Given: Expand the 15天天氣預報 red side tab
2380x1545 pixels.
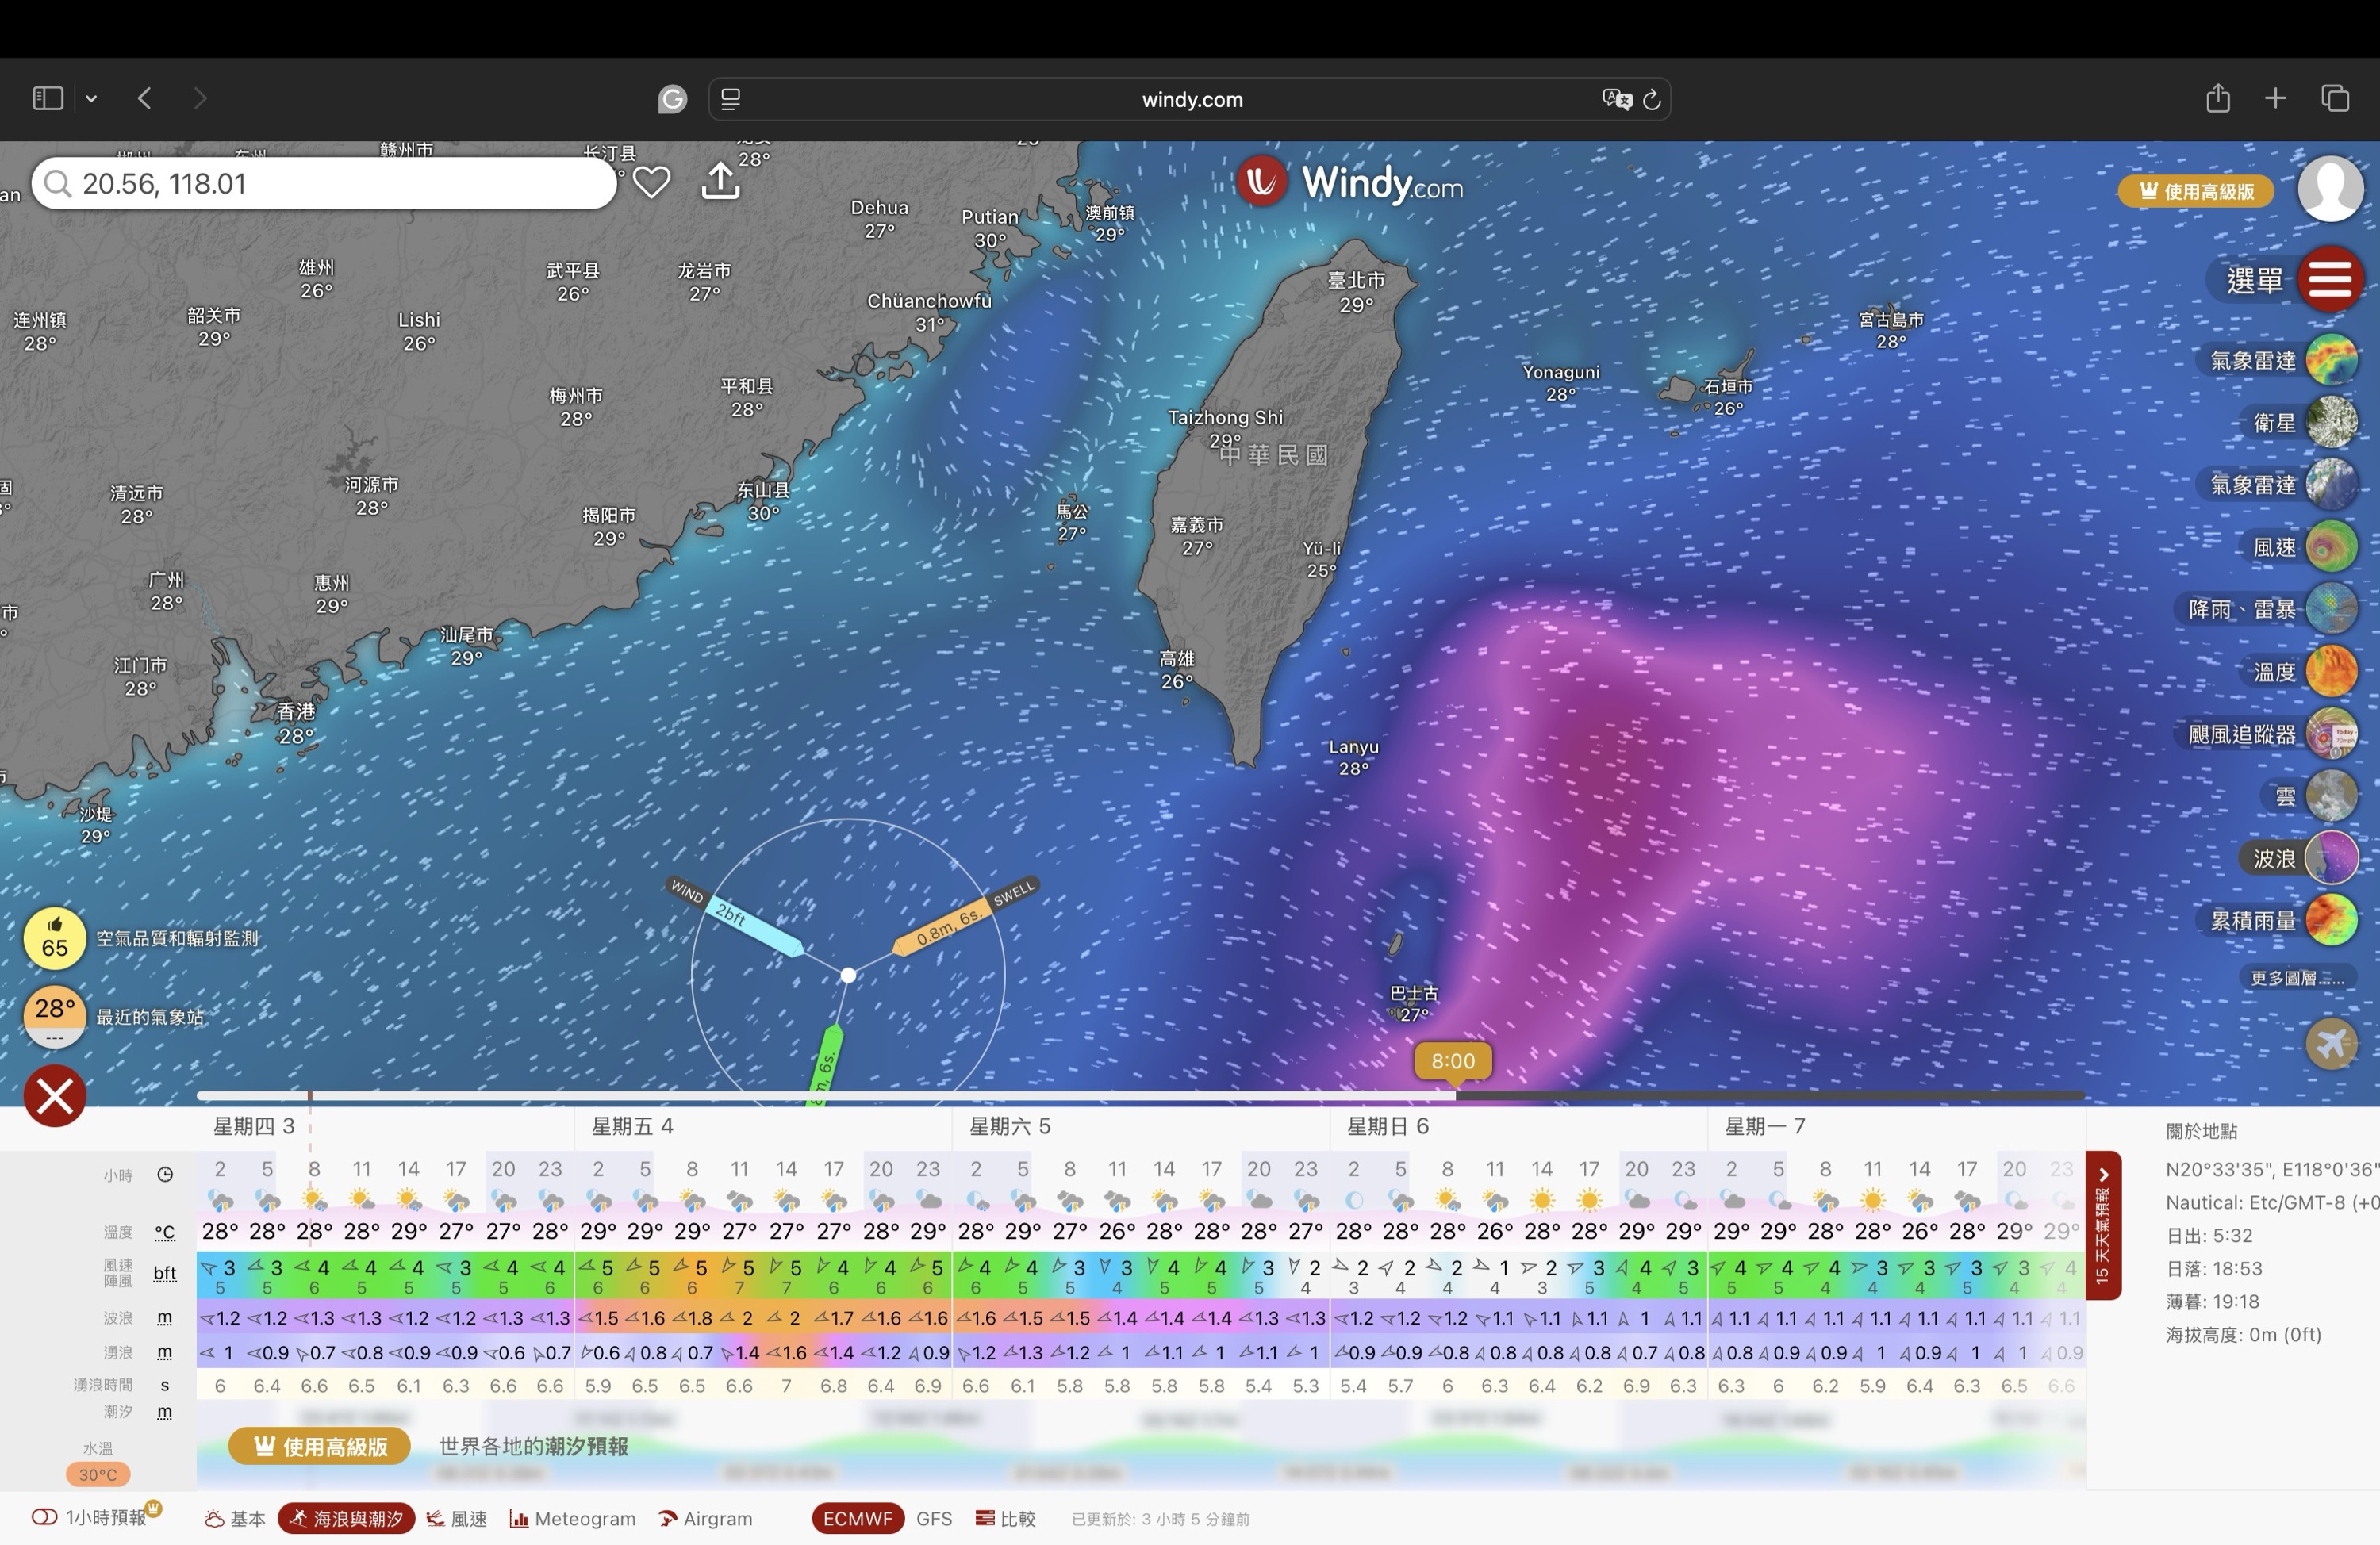Looking at the screenshot, I should (2102, 1225).
